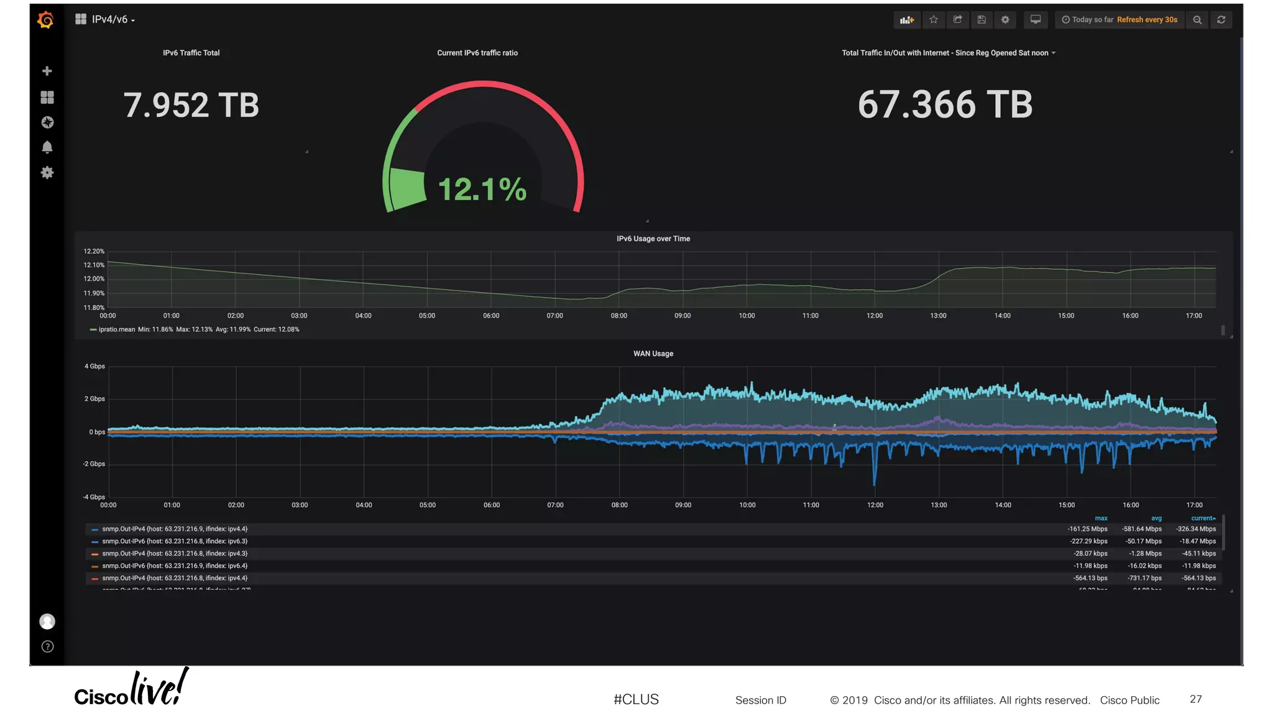Screen dimensions: 1273x716
Task: Click the 'Refresh every 30s' text
Action: [x=1147, y=20]
